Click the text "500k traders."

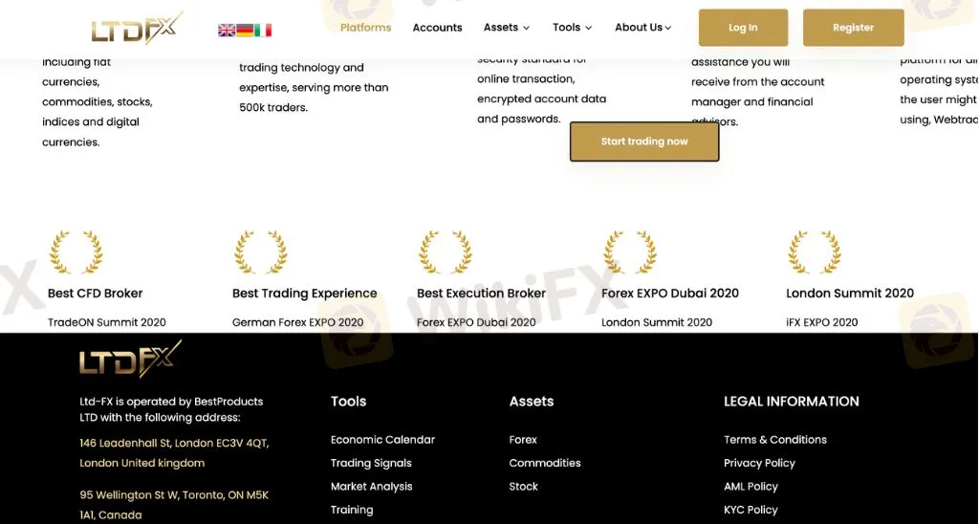(x=273, y=107)
